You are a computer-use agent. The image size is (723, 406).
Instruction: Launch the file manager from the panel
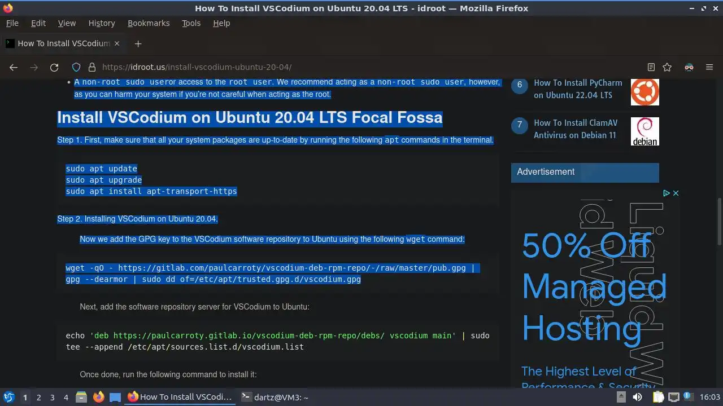click(81, 397)
